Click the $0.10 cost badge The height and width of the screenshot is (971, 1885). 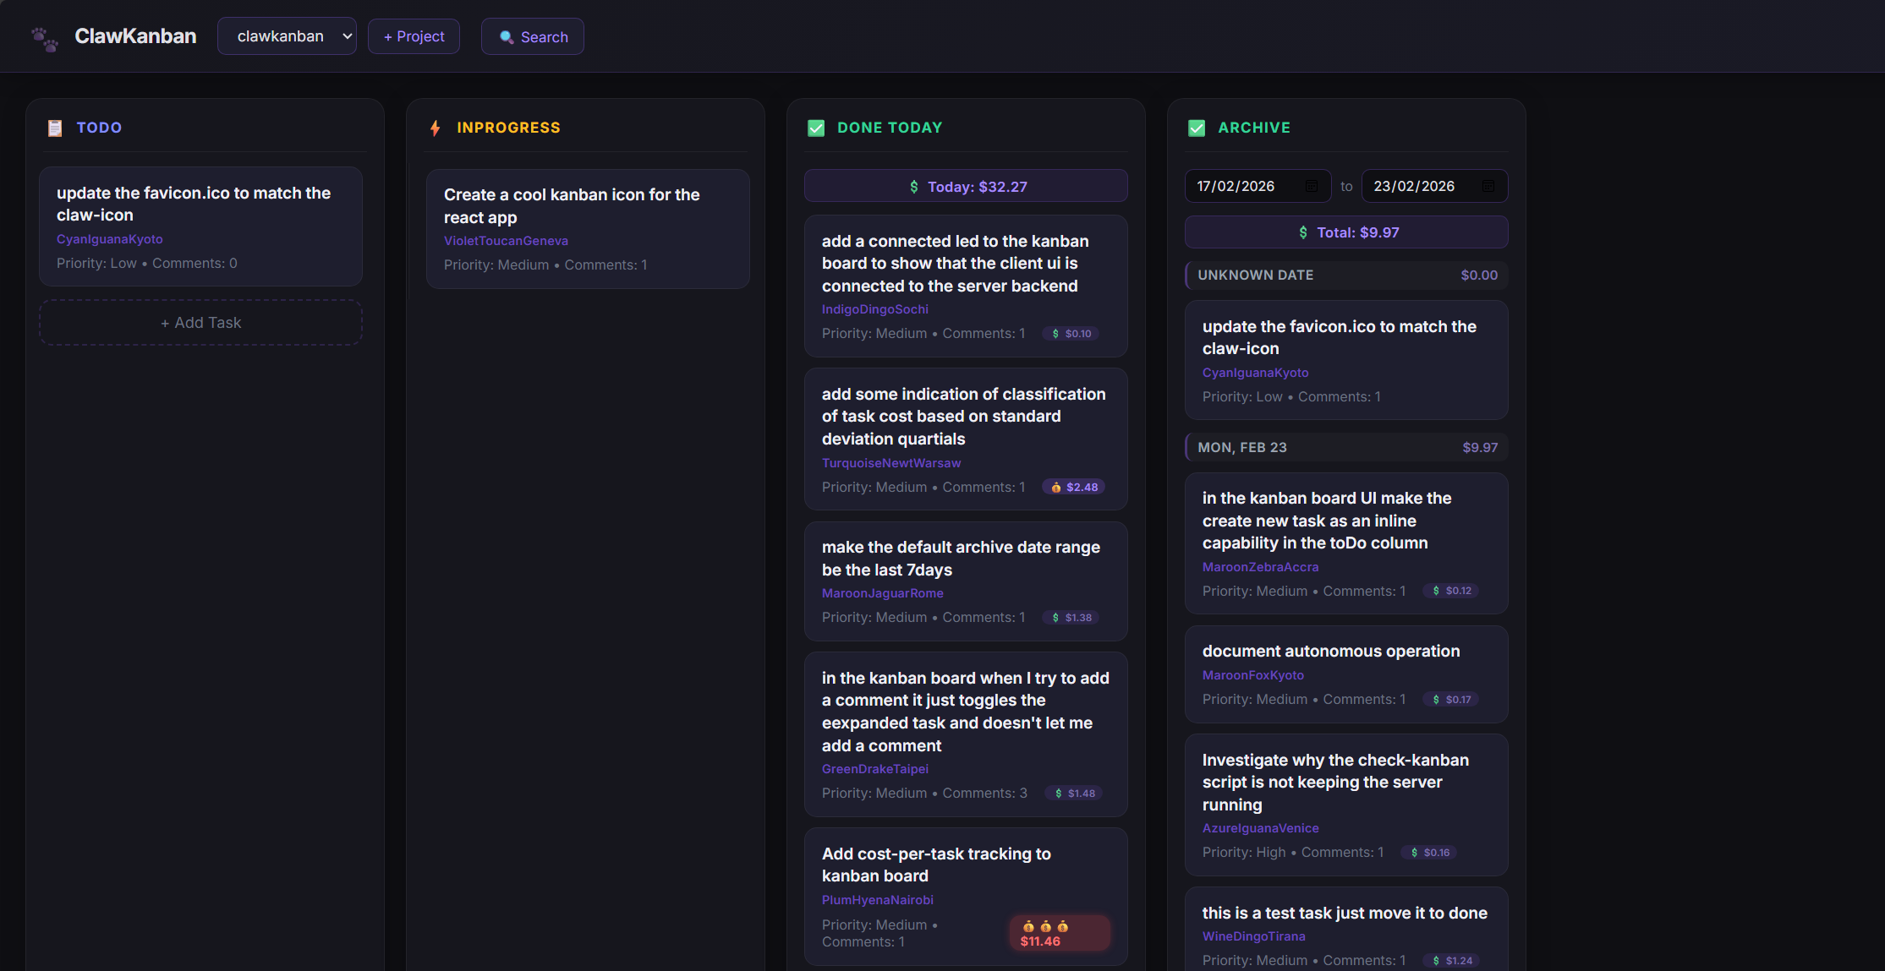[1071, 334]
